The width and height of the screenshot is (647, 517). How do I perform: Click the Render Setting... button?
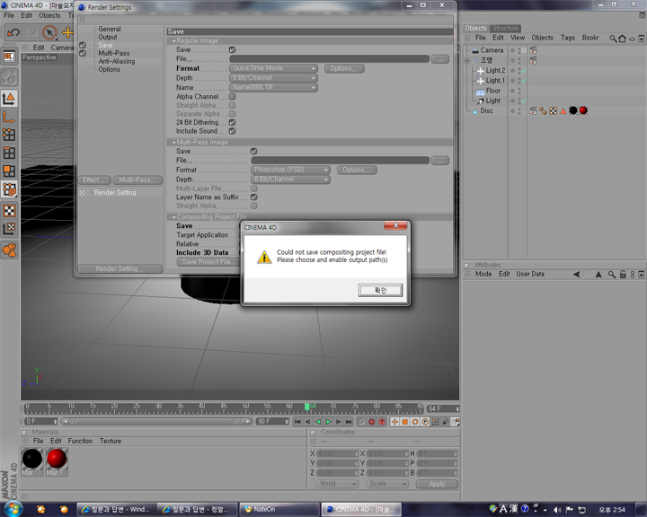(120, 268)
